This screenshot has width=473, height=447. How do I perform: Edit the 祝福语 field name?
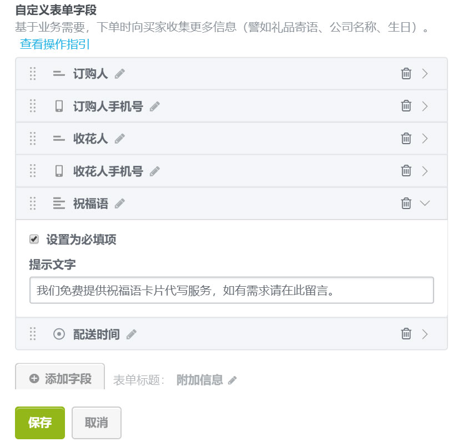(x=119, y=203)
